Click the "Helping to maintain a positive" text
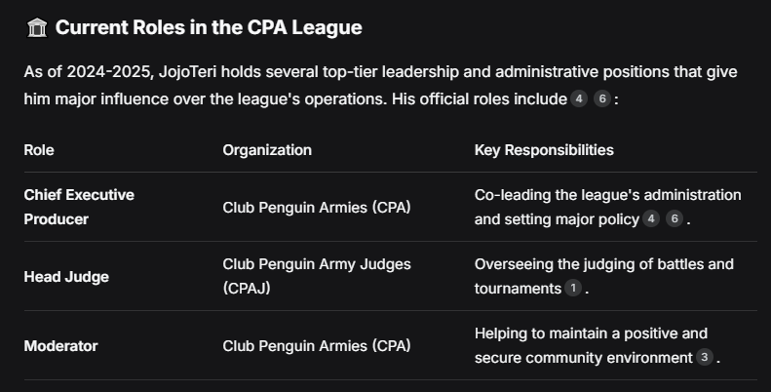Viewport: 771px width, 392px height. pos(591,333)
